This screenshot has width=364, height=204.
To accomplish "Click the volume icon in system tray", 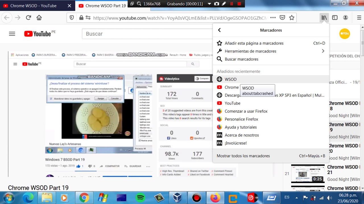I will click(329, 198).
